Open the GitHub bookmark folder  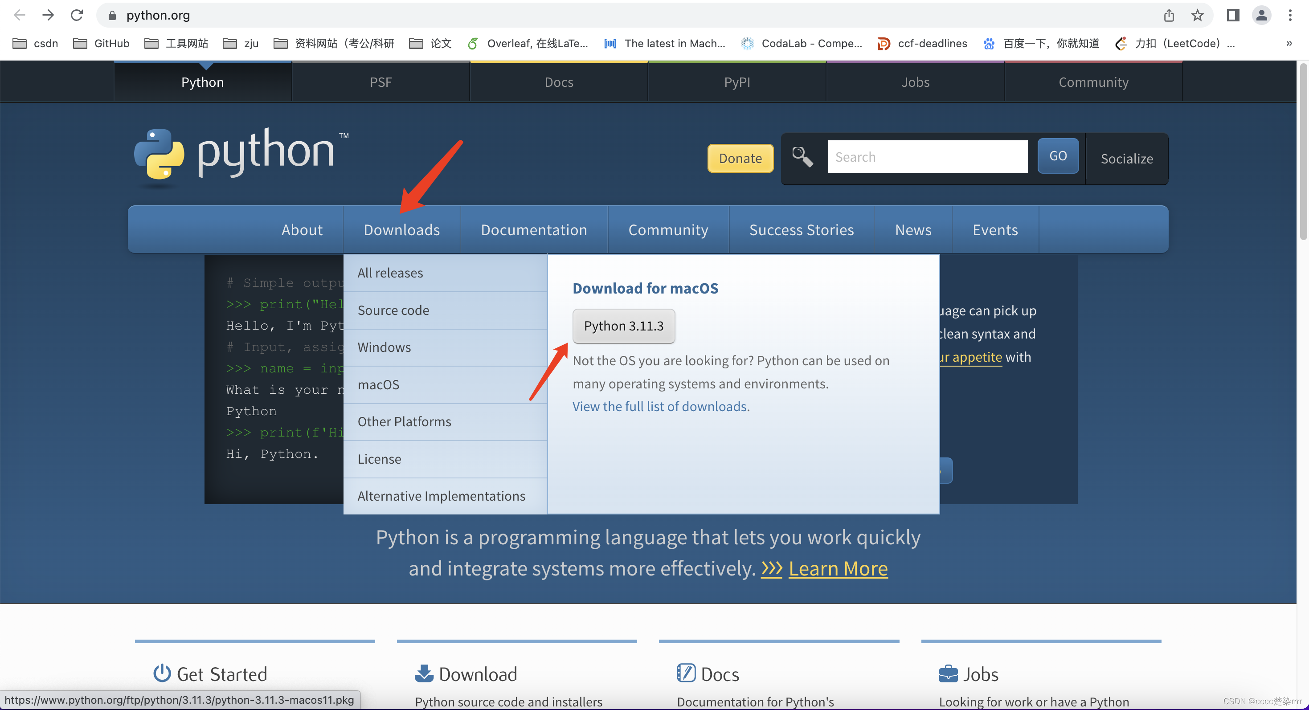point(101,44)
